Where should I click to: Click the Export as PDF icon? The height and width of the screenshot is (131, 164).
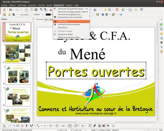tap(32, 10)
